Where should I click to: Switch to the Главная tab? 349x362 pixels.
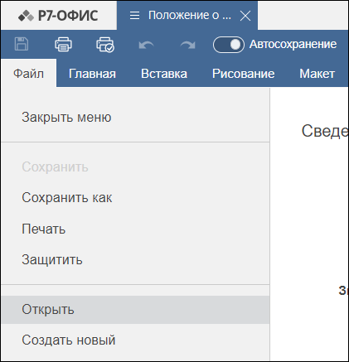click(92, 74)
